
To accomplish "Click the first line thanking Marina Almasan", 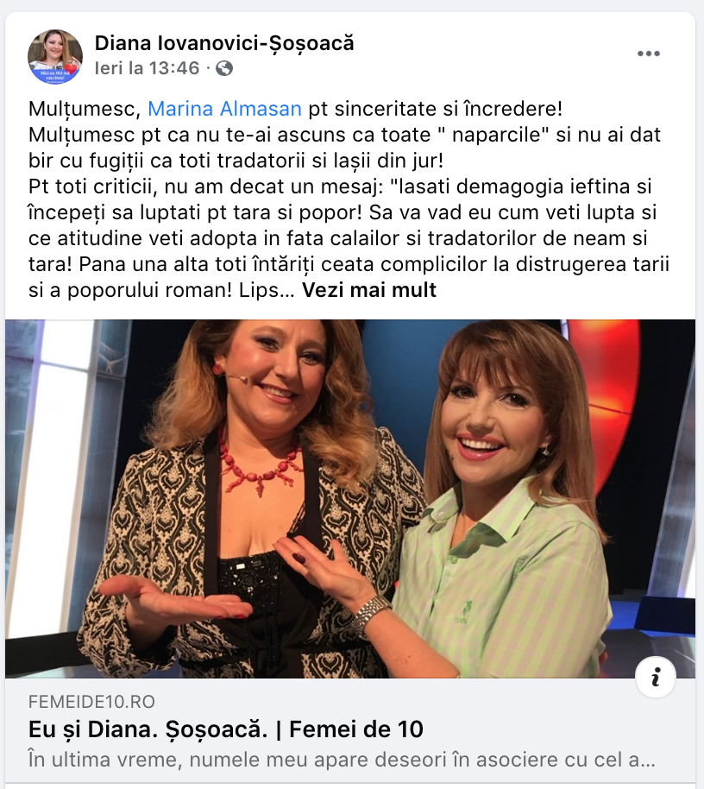I will [x=295, y=109].
